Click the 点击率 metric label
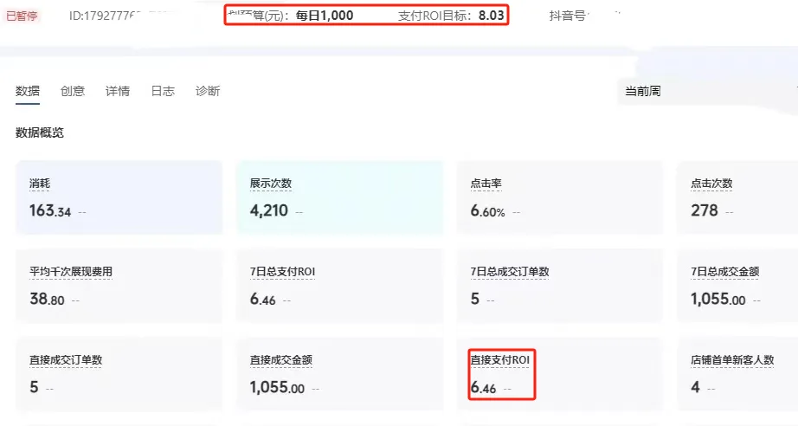Viewport: 798px width, 426px height. point(486,184)
